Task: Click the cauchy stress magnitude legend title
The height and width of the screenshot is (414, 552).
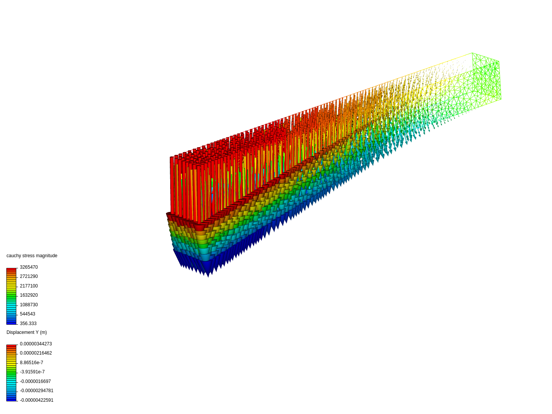Action: (32, 256)
